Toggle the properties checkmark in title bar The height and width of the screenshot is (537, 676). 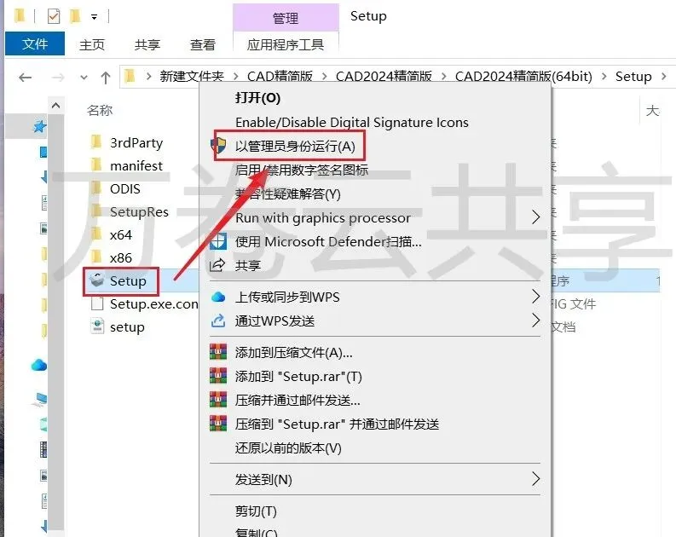54,16
